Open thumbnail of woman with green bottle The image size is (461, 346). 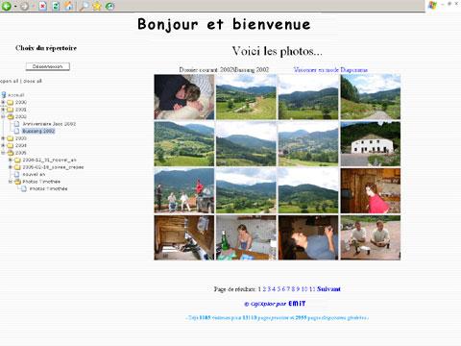(x=246, y=237)
